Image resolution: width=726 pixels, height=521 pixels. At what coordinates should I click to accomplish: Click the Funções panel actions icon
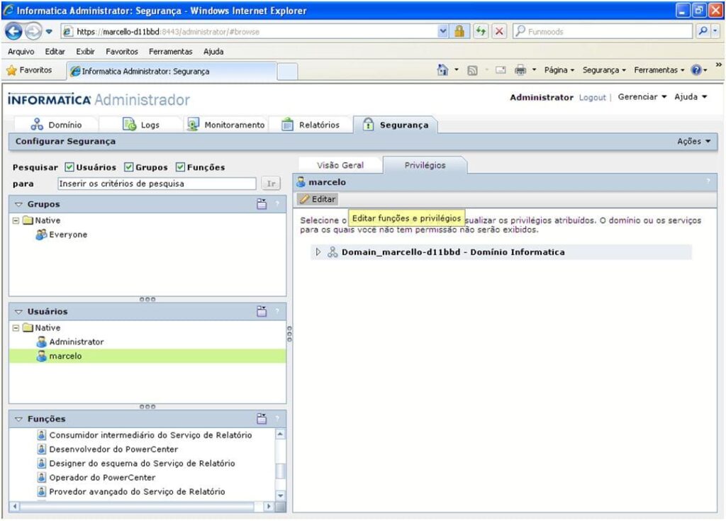click(262, 419)
